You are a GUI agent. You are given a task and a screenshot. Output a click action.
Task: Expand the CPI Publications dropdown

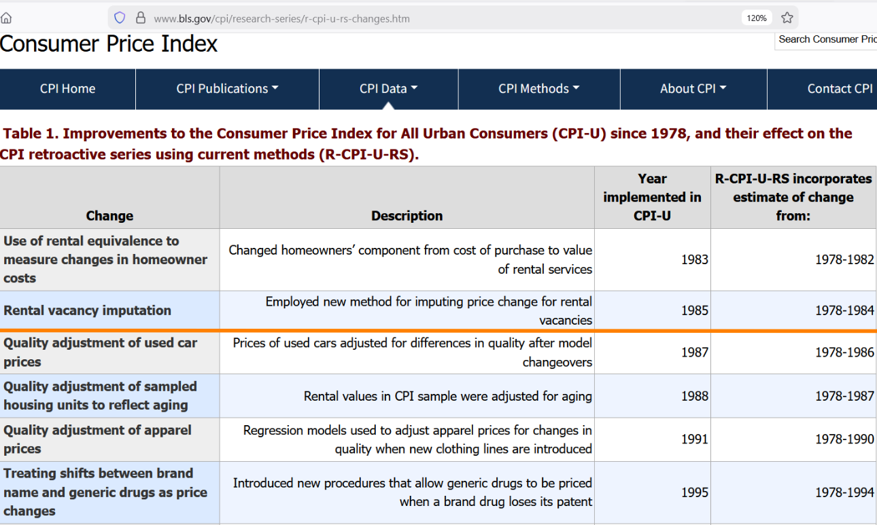(227, 89)
